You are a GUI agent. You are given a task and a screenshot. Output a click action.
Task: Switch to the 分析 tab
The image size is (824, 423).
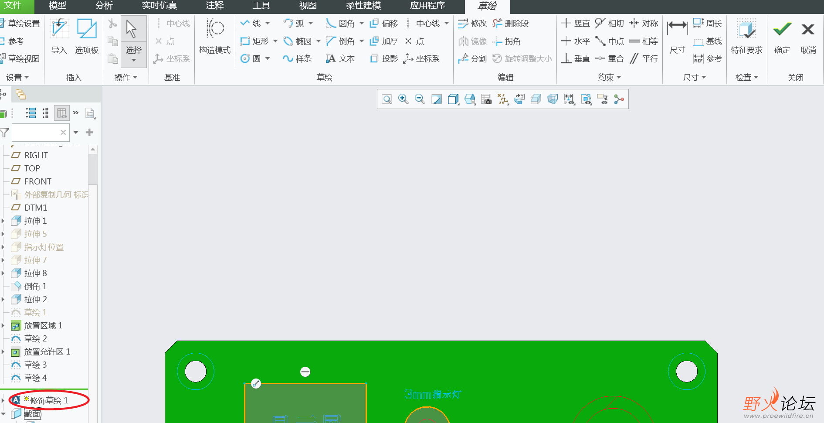104,6
